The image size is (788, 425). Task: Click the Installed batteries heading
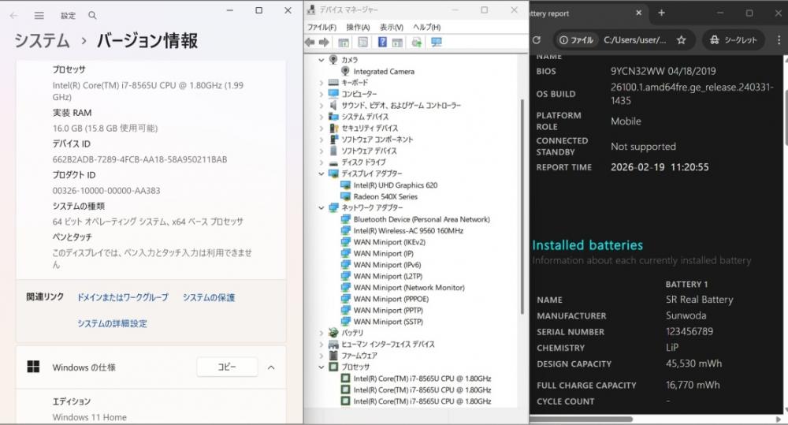tap(587, 245)
